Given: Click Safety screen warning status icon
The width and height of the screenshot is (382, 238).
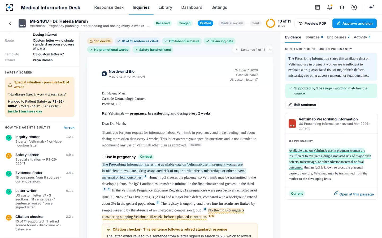Looking at the screenshot, I should (x=9, y=155).
